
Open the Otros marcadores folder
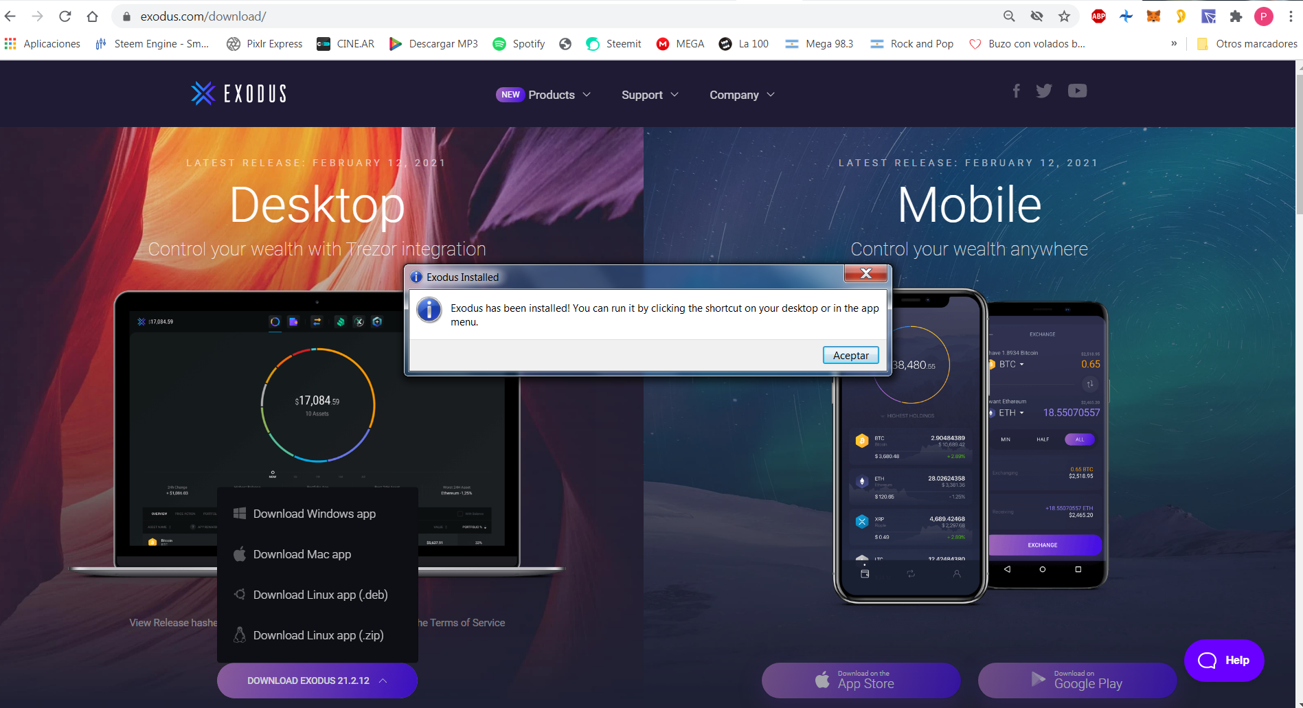point(1247,44)
